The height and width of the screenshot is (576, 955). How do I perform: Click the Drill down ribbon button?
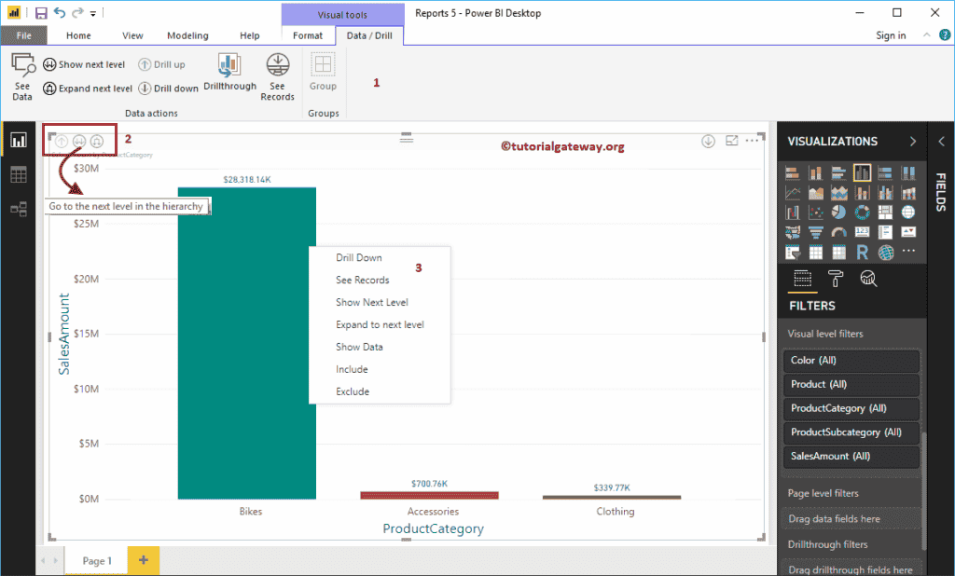pos(168,89)
